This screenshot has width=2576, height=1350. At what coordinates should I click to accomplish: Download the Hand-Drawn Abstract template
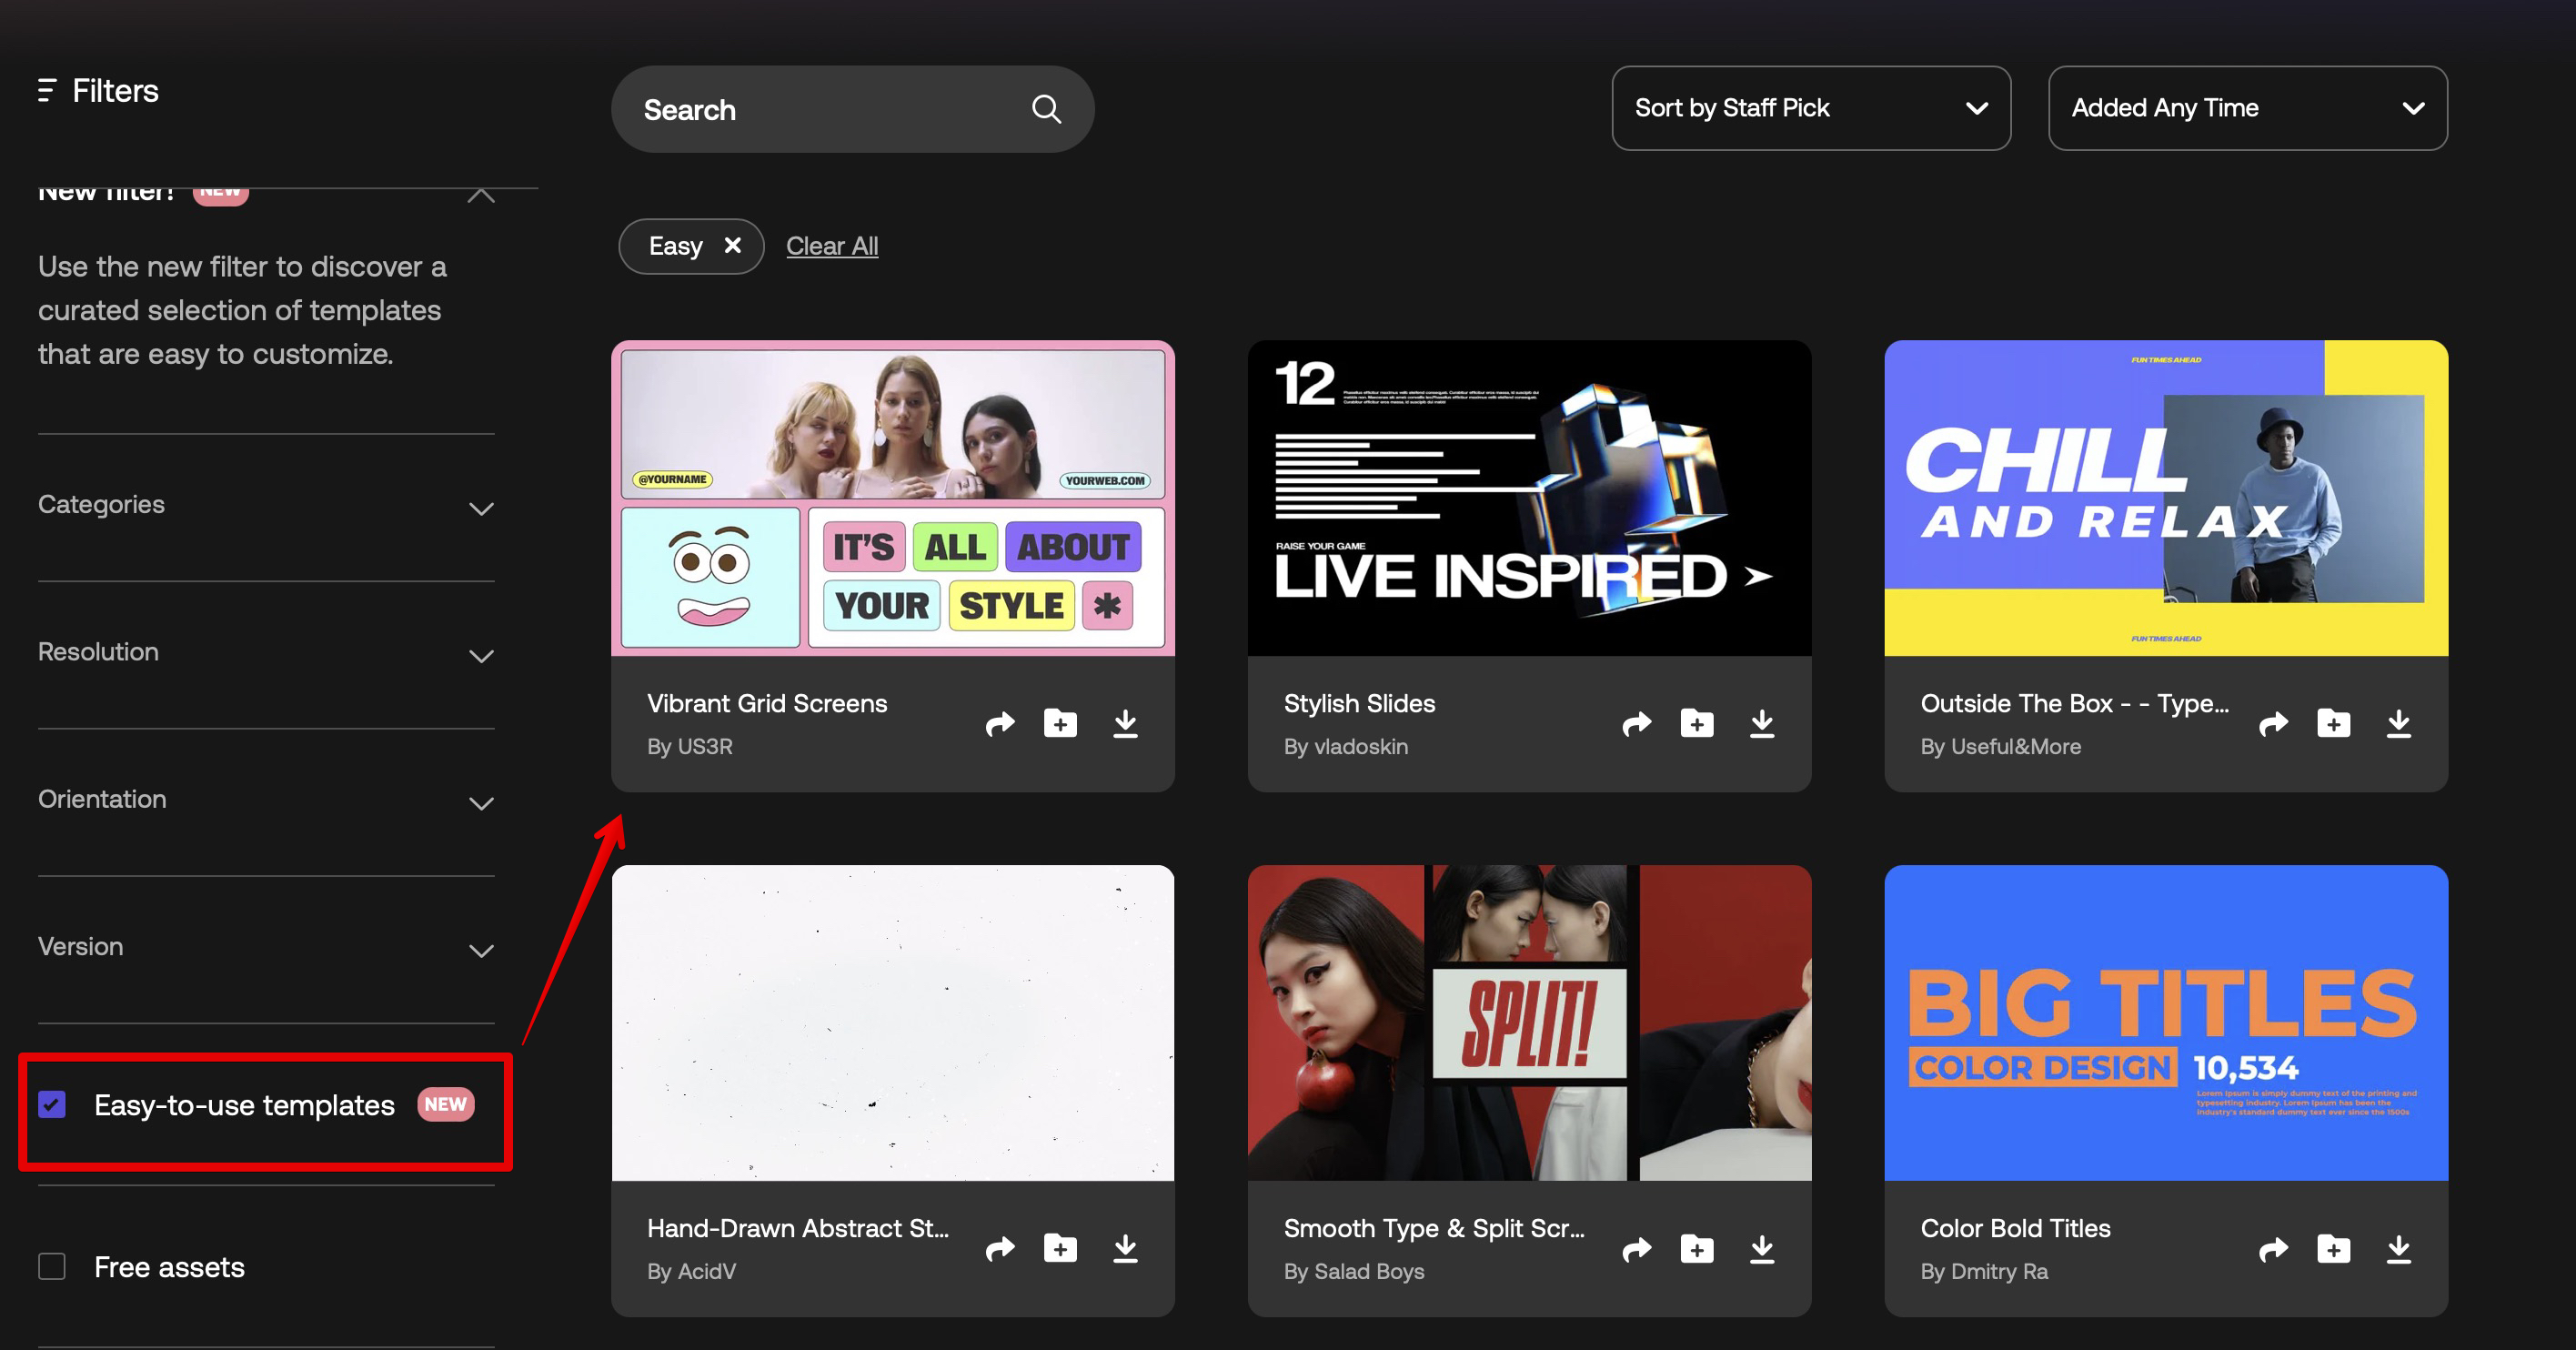point(1125,1248)
